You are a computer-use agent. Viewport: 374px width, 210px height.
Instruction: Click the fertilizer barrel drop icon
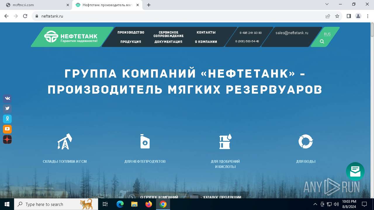[x=225, y=141]
